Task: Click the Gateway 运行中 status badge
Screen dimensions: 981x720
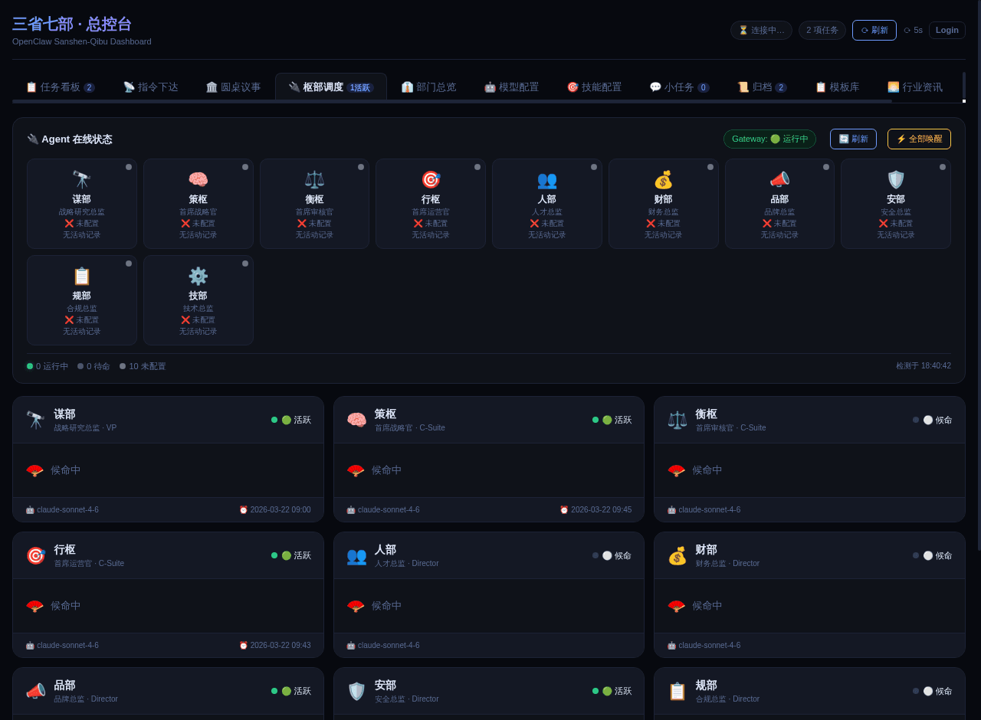Action: 769,139
